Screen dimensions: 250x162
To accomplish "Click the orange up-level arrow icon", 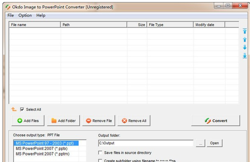I will coord(14,109).
